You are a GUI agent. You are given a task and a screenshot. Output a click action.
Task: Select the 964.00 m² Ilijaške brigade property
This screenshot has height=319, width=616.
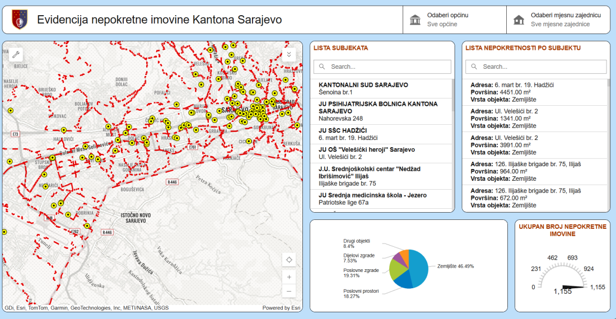(535, 171)
